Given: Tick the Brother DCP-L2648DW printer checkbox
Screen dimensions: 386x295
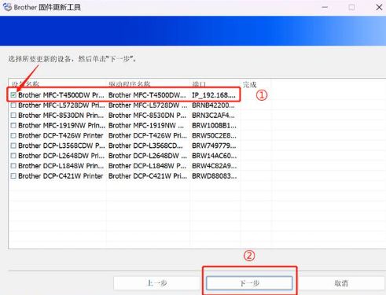Looking at the screenshot, I should [13, 156].
